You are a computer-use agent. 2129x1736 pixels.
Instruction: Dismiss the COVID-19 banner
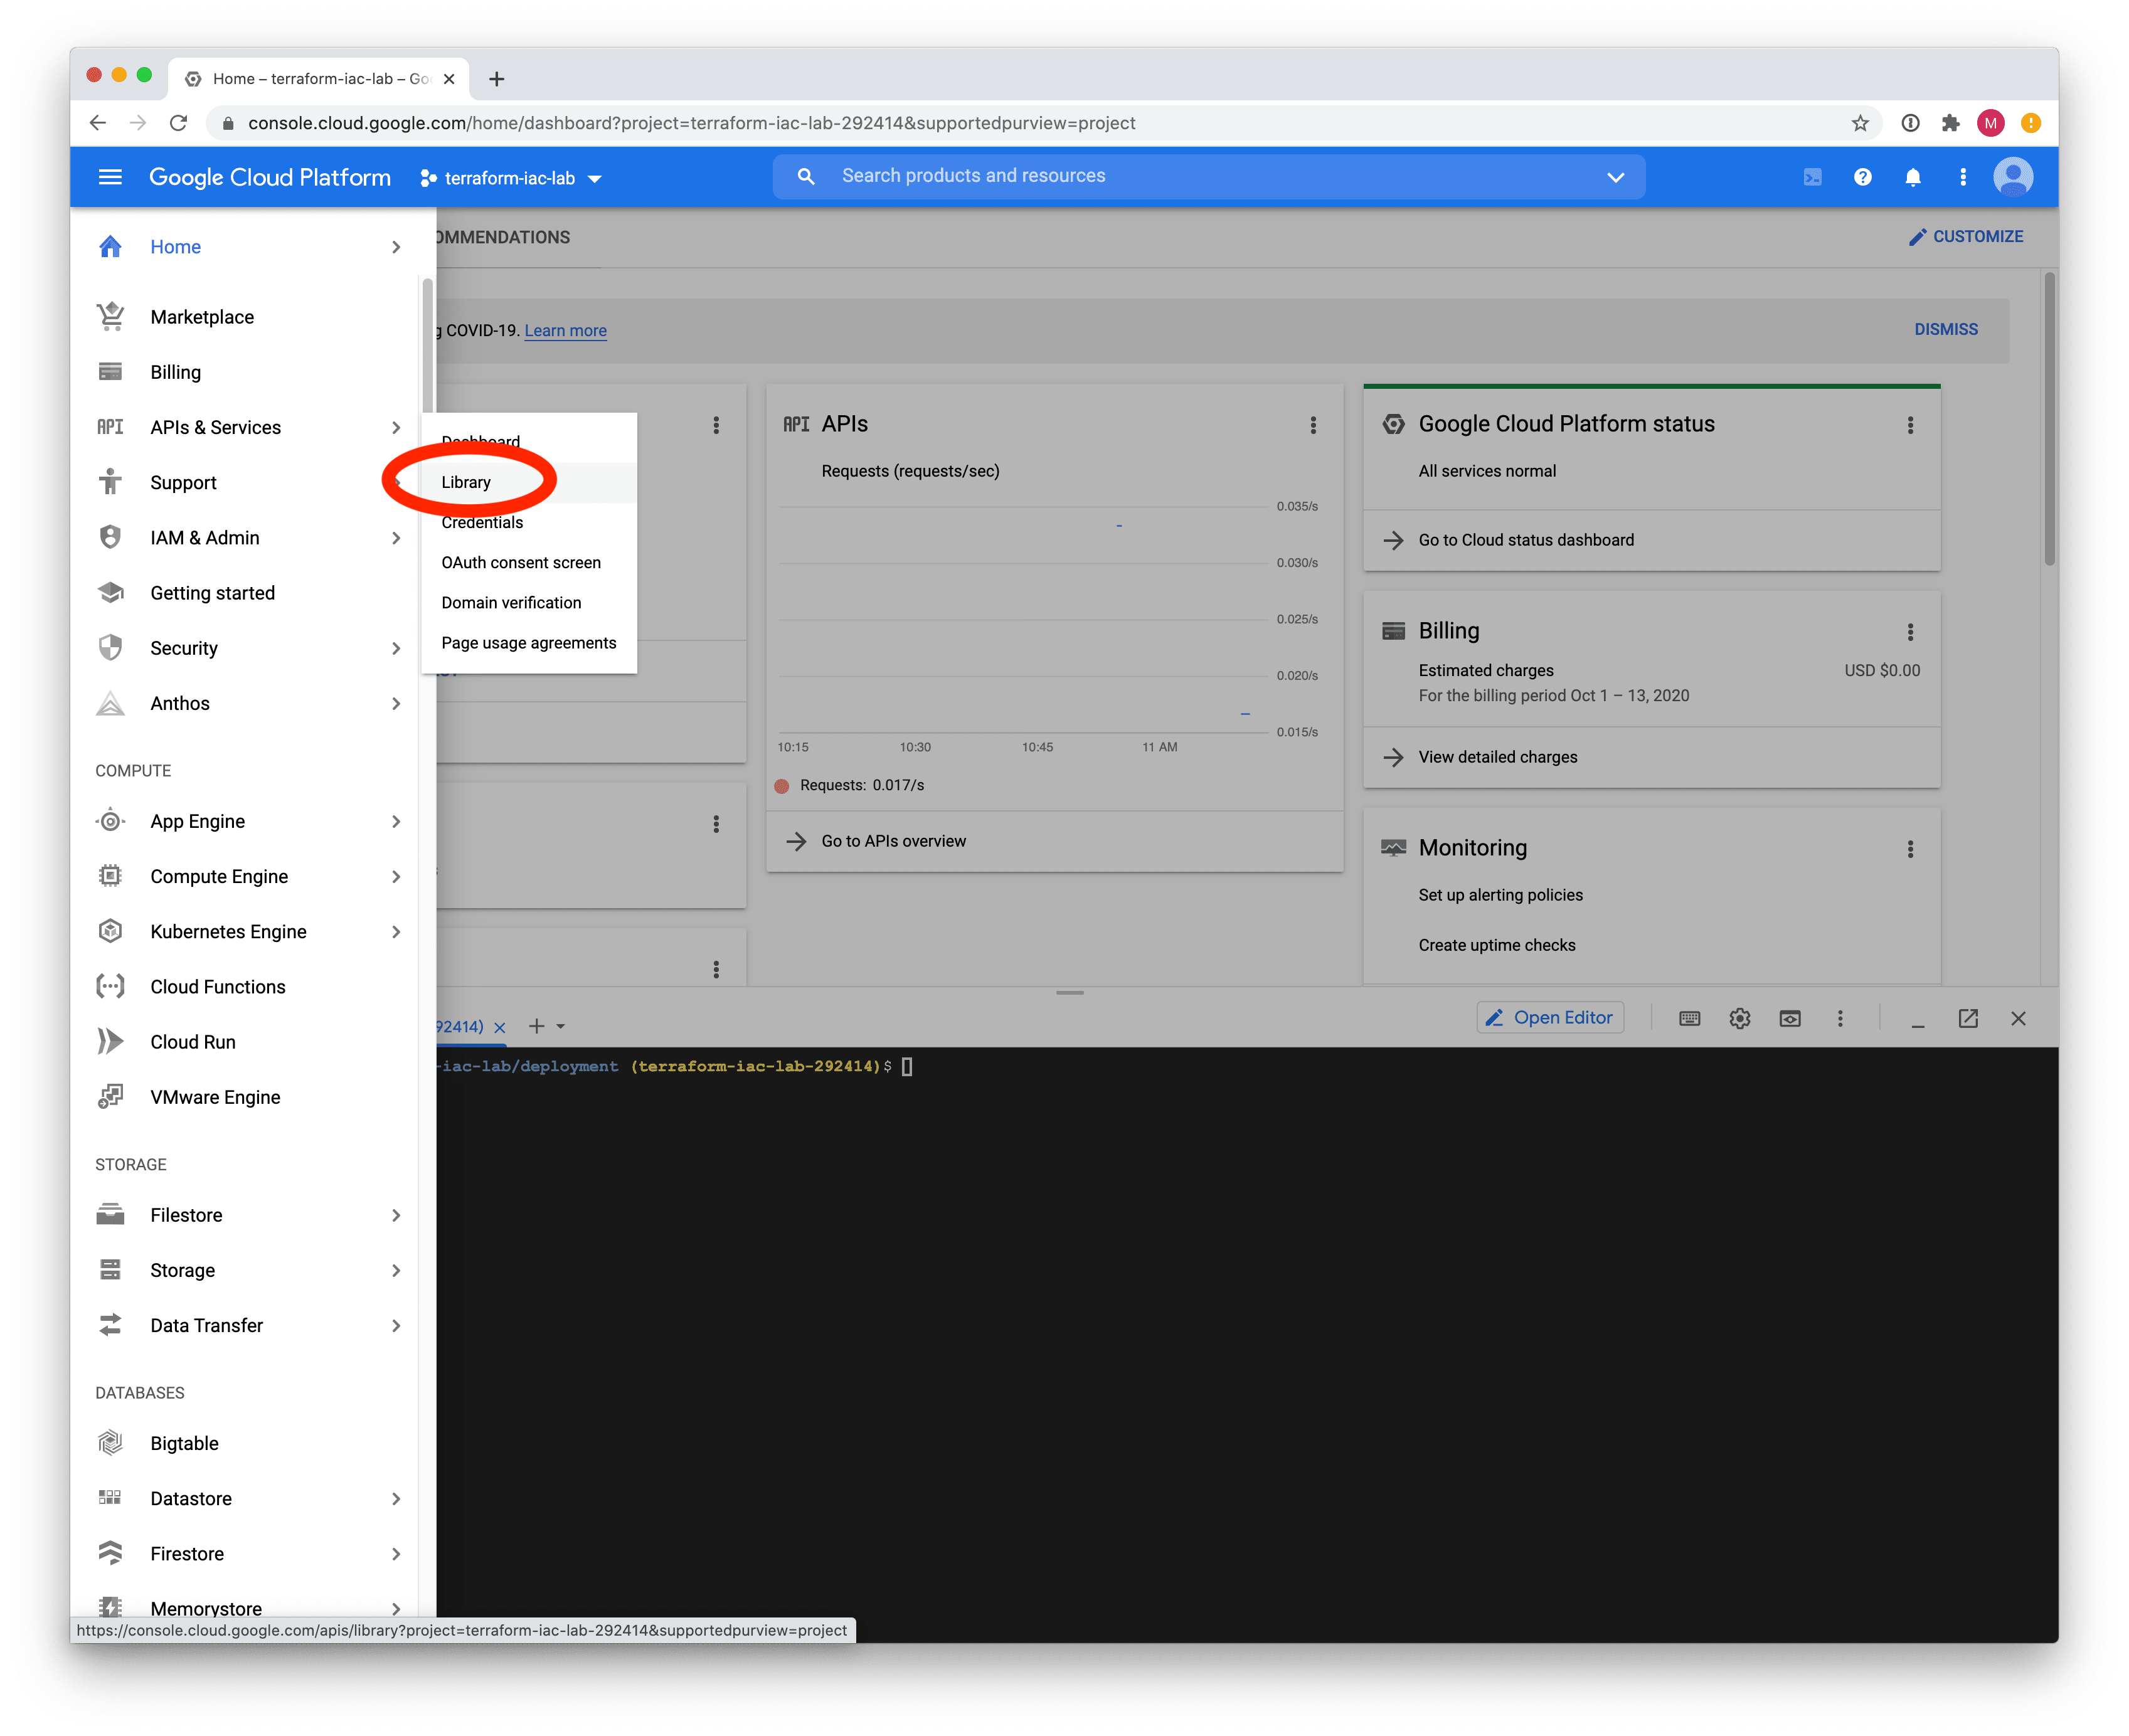click(x=1945, y=329)
